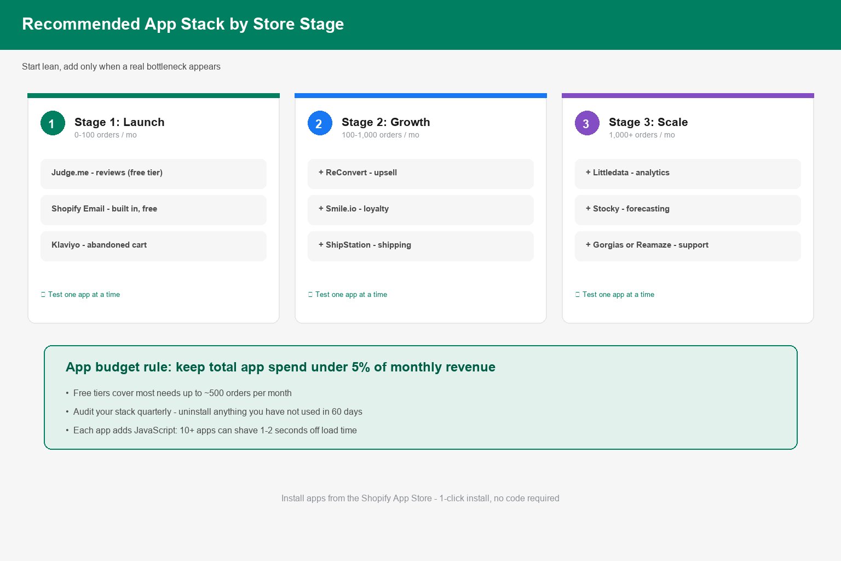Click the Stage 2 Test one app tip

click(348, 294)
